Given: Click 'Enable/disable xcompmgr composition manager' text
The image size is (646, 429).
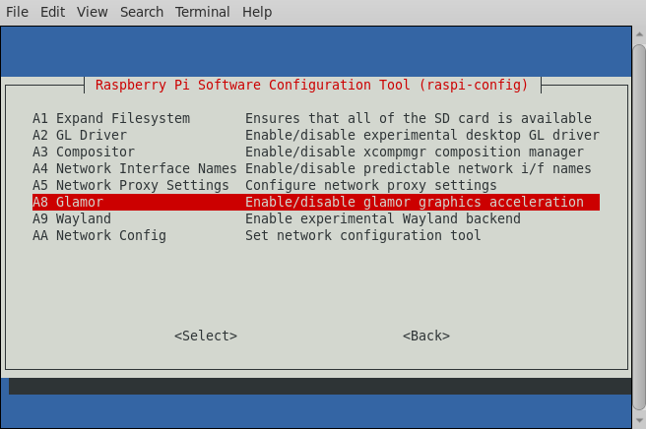Looking at the screenshot, I should 415,152.
